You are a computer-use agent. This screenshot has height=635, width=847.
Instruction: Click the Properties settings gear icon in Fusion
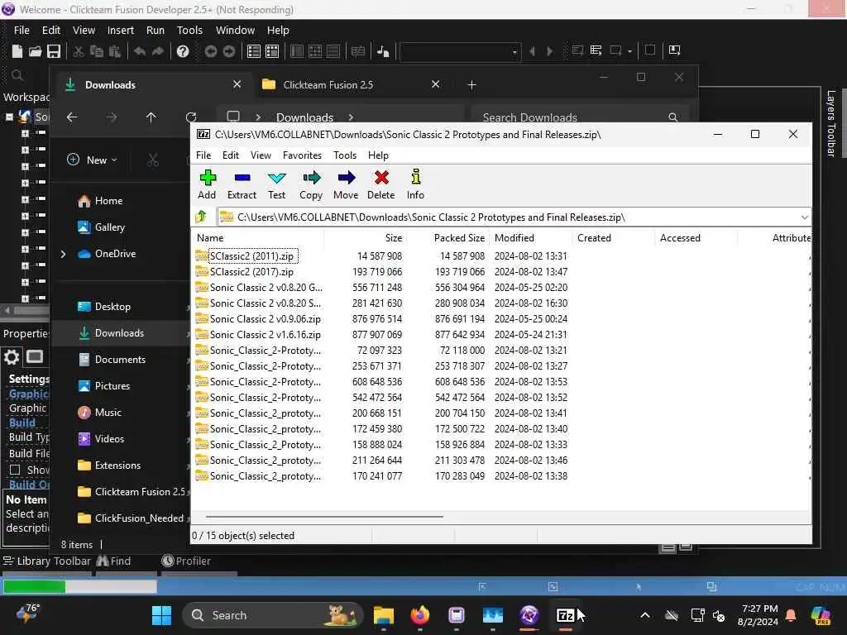tap(12, 357)
